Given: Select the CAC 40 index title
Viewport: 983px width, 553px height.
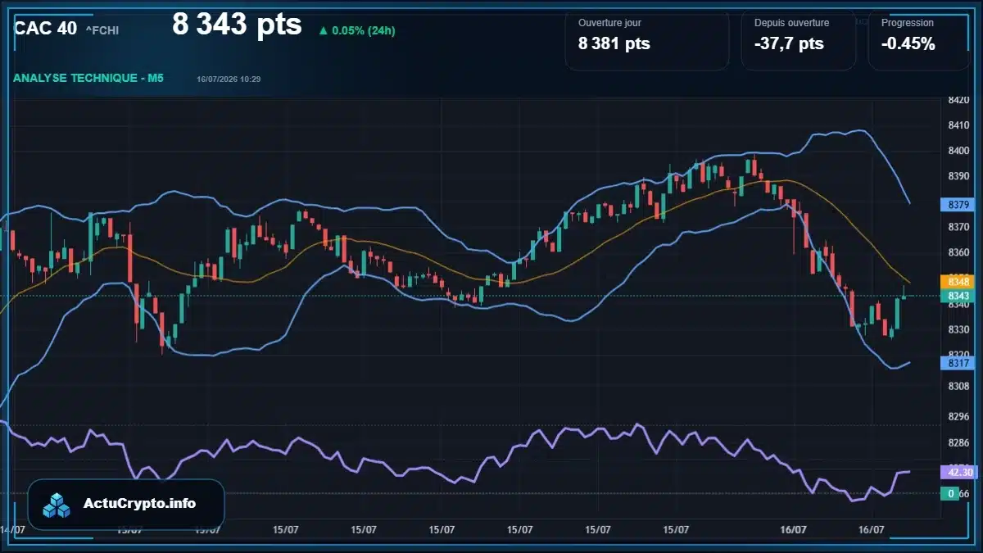Looking at the screenshot, I should [46, 29].
